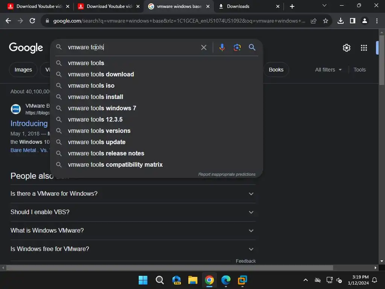Close the Downloads tab
The image size is (385, 289).
pyautogui.click(x=278, y=6)
